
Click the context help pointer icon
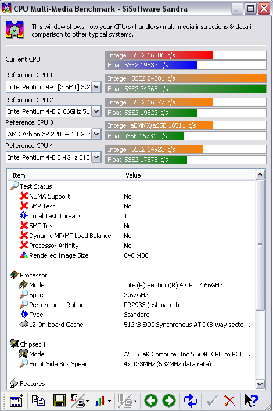[x=252, y=401]
